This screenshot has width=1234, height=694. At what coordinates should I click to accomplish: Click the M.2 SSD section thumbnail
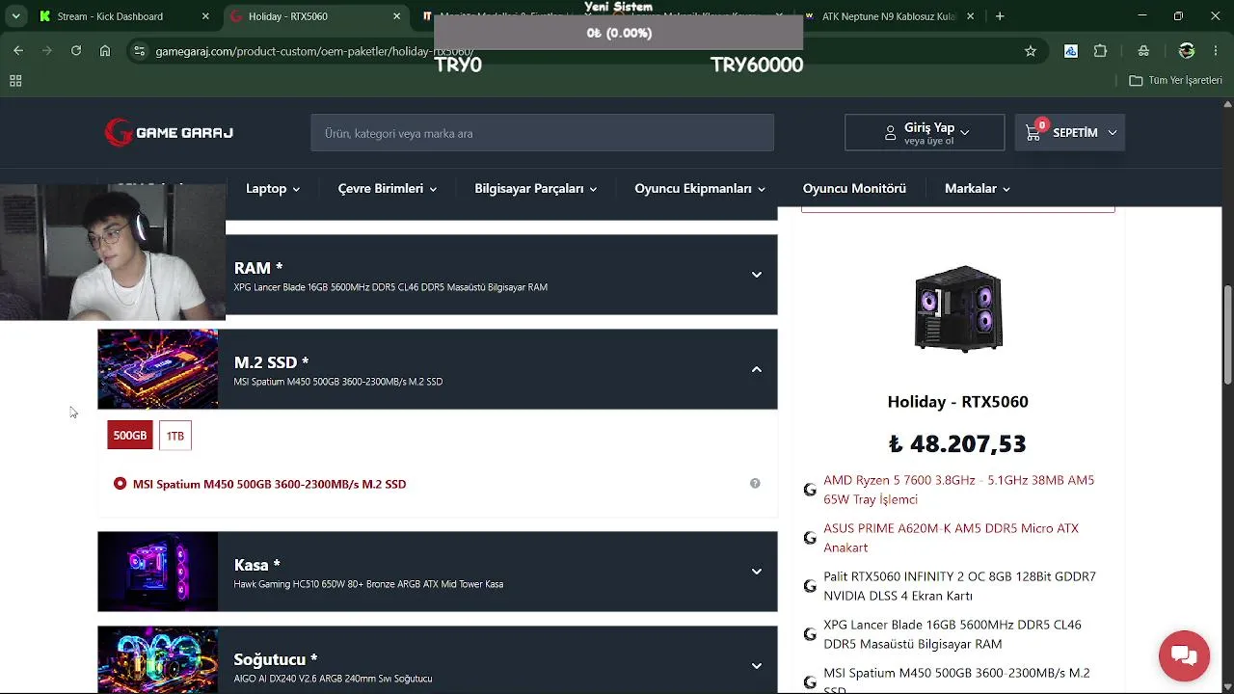(x=157, y=369)
